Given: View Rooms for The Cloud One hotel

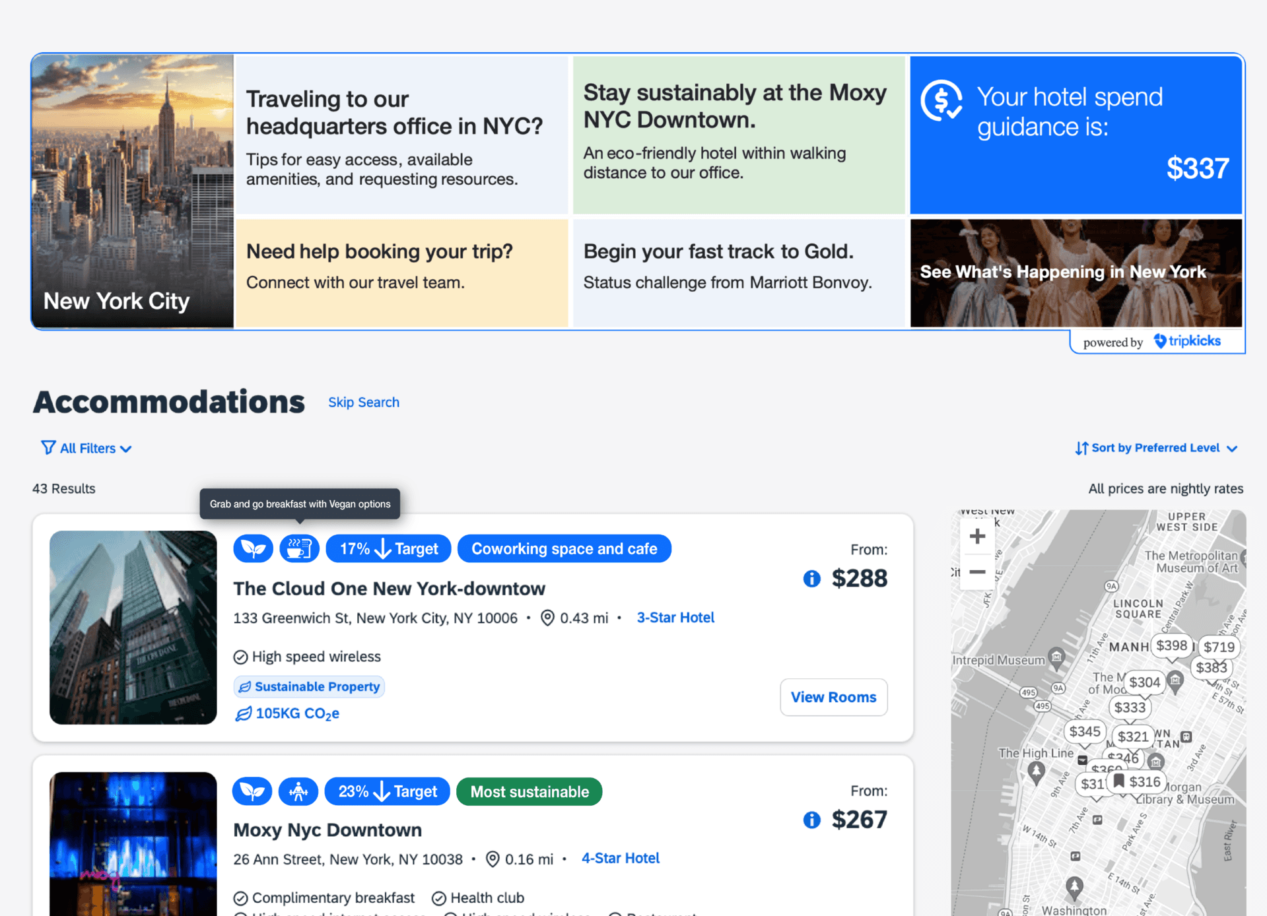Looking at the screenshot, I should coord(834,697).
